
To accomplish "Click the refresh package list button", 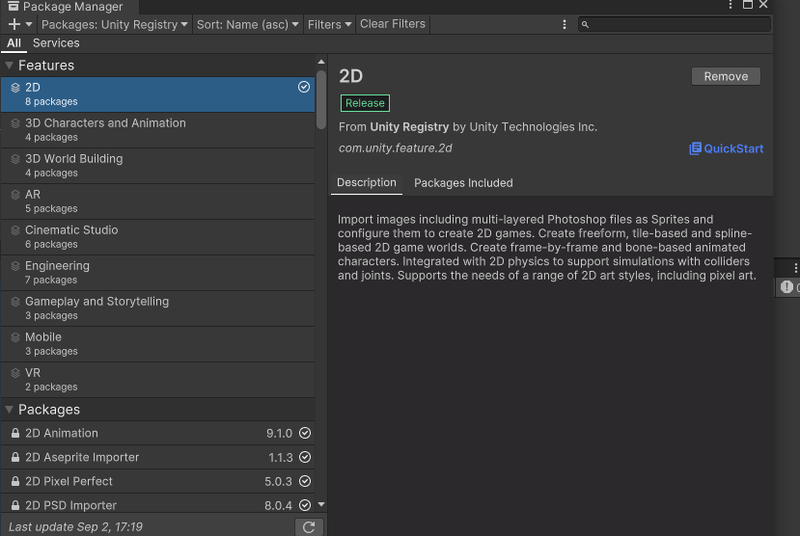I will (x=309, y=527).
